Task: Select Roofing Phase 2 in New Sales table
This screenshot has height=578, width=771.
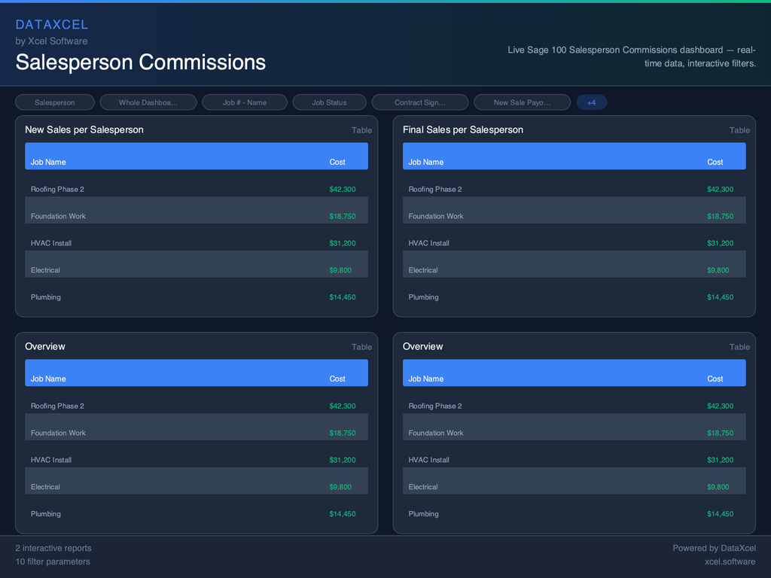Action: tap(57, 189)
